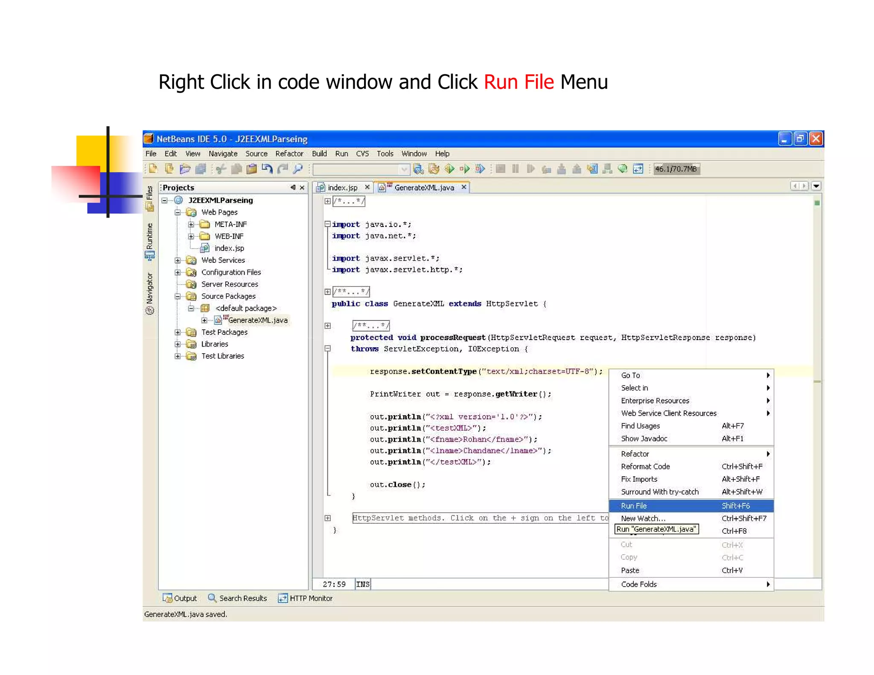Click the Find magnifier toolbar icon
874x675 pixels.
[x=298, y=169]
